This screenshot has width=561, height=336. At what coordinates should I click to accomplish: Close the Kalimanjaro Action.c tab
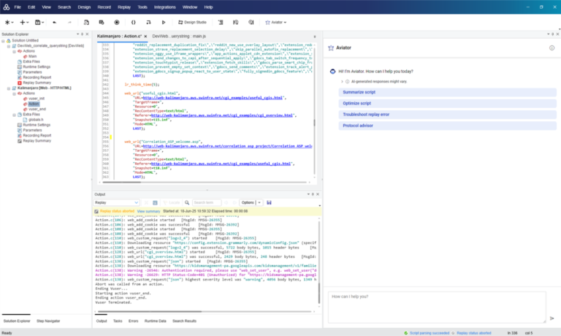coord(145,36)
